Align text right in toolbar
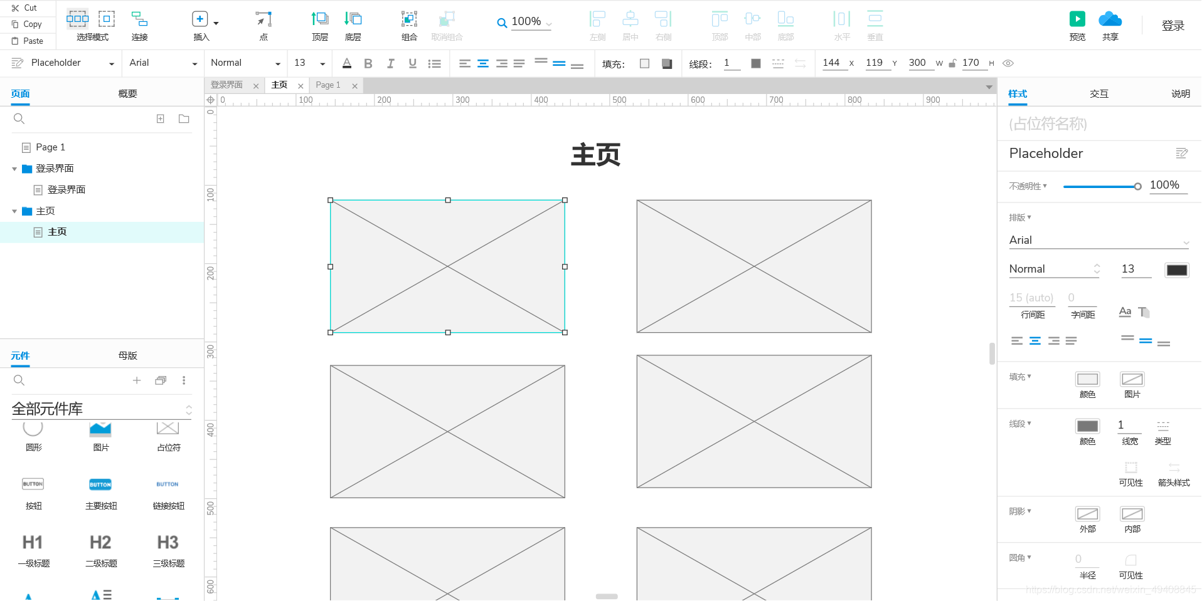 [x=501, y=63]
